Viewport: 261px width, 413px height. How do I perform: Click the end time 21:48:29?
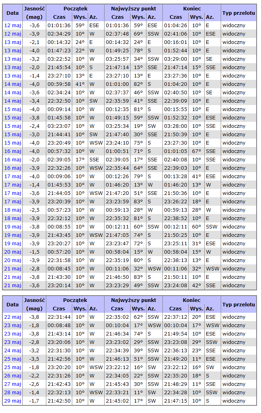click(x=176, y=384)
